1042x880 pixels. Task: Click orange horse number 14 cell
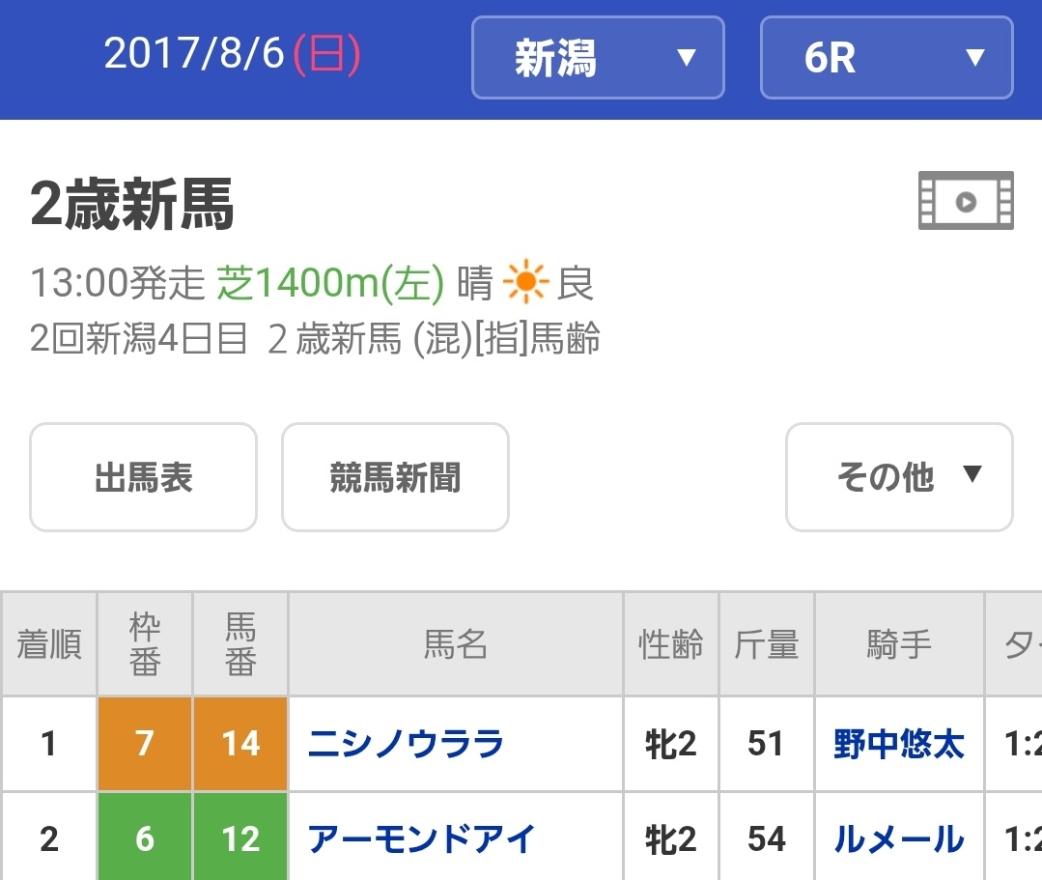pyautogui.click(x=240, y=744)
